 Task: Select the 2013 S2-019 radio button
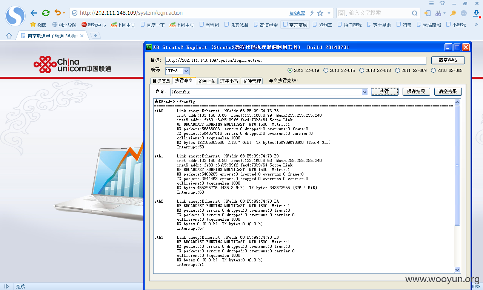click(x=290, y=70)
